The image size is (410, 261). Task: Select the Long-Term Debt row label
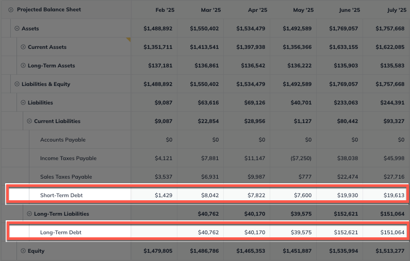click(61, 232)
